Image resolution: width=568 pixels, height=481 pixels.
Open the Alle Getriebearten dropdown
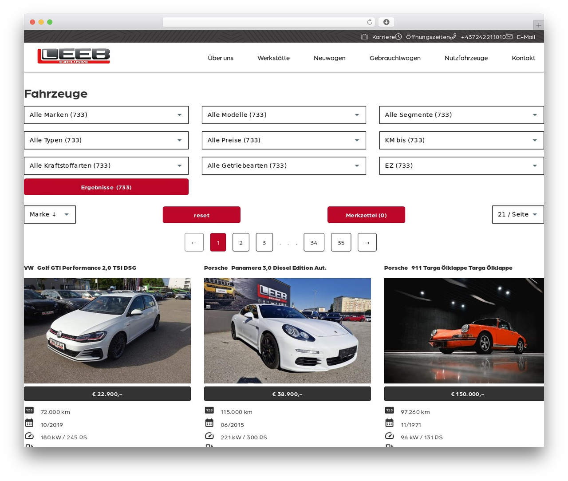(284, 166)
